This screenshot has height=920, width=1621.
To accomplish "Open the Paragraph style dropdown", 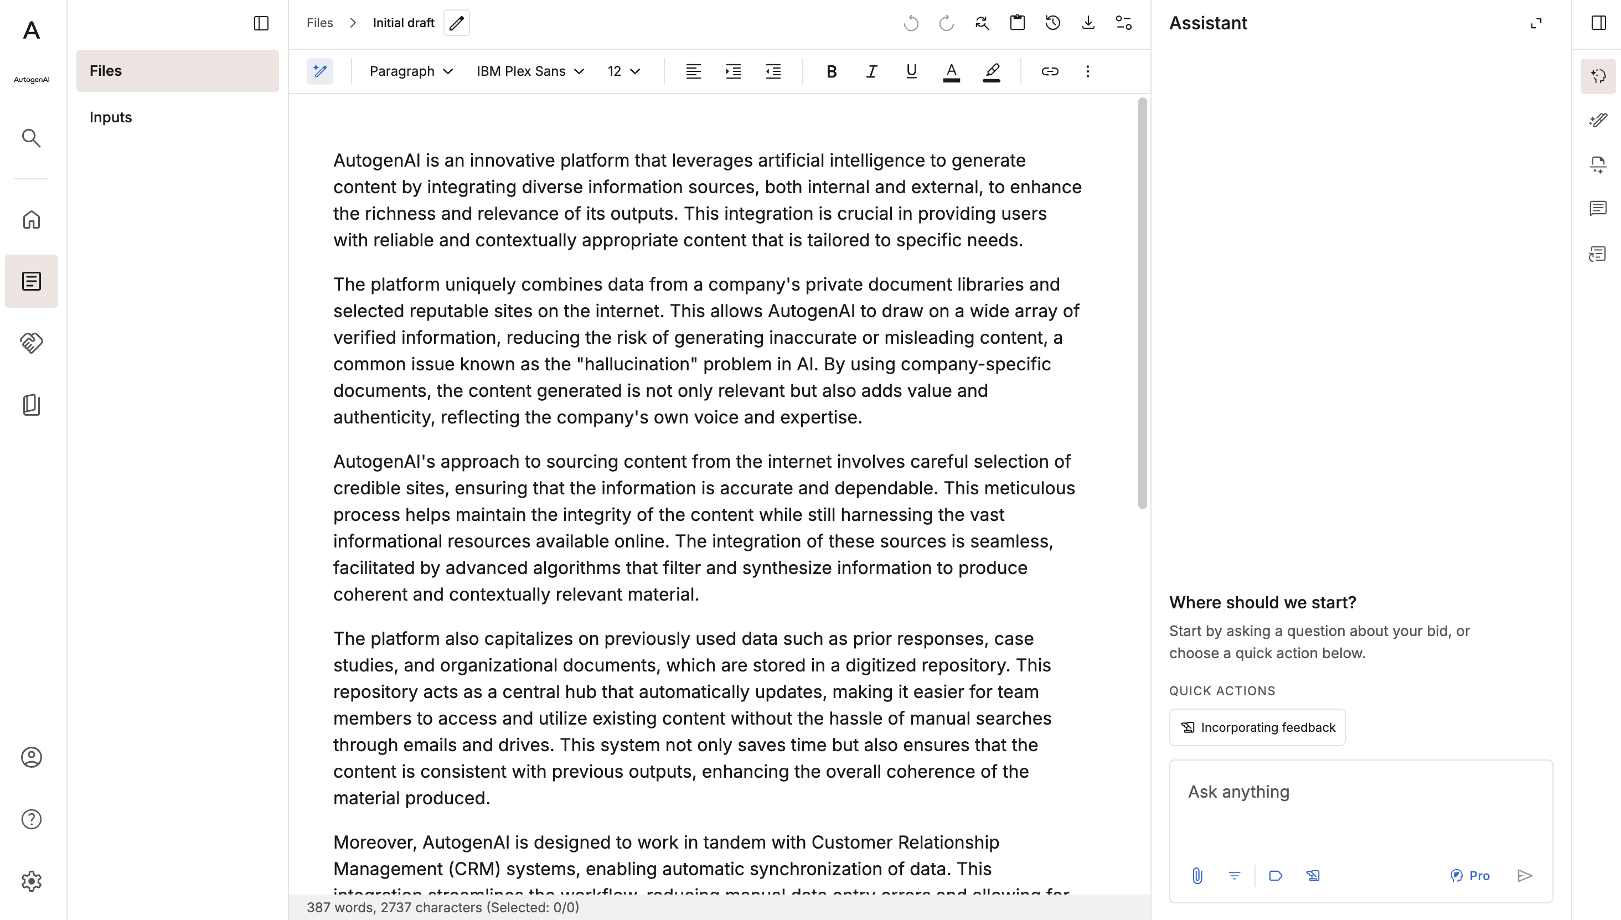I will pos(411,71).
